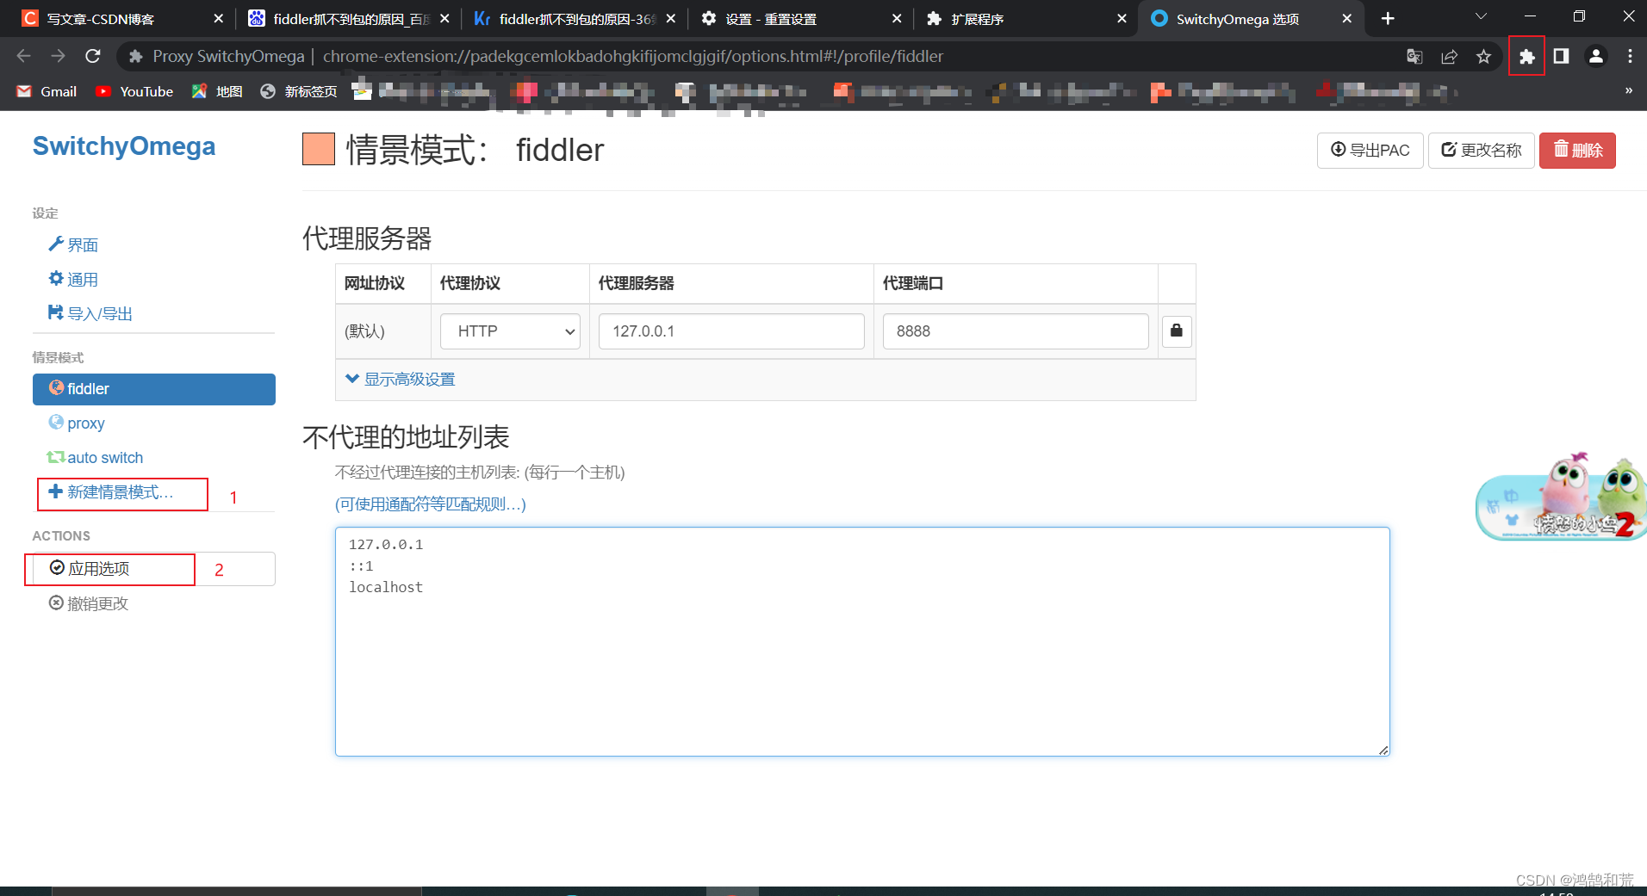Go back to previous page

click(x=24, y=57)
